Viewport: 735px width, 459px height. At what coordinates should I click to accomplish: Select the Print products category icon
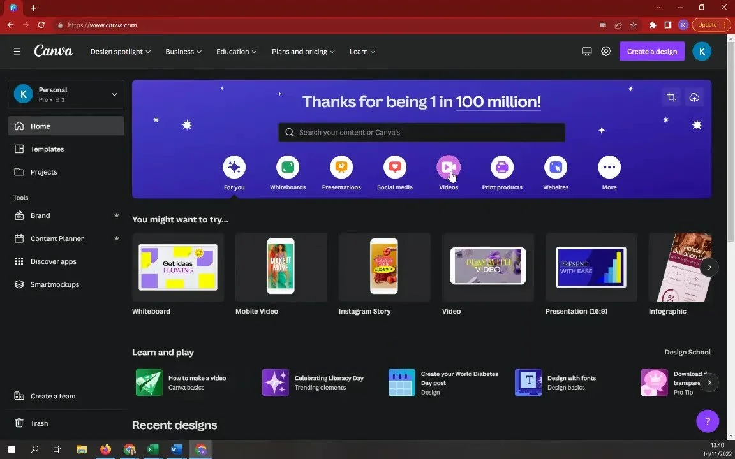pyautogui.click(x=502, y=167)
